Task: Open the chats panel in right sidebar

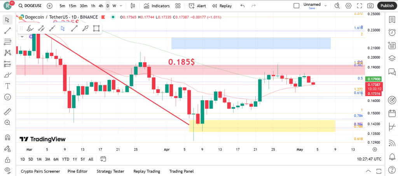Action: 392,72
